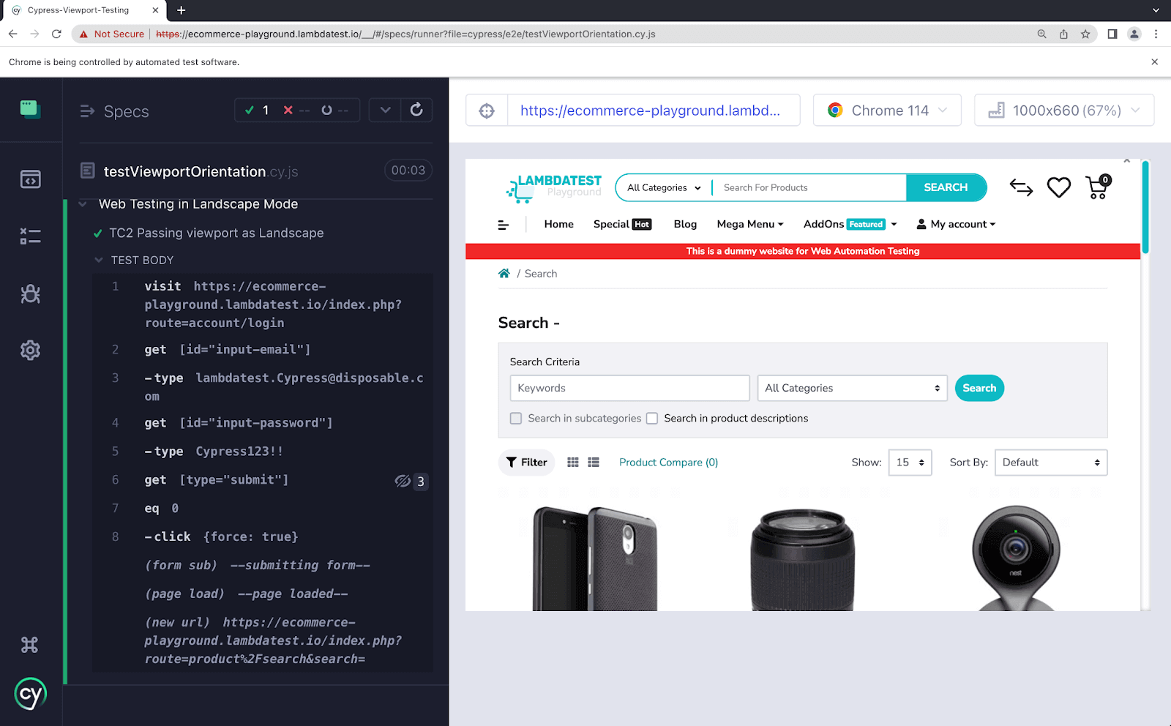This screenshot has width=1171, height=726.
Task: Open the Blog menu item
Action: (685, 225)
